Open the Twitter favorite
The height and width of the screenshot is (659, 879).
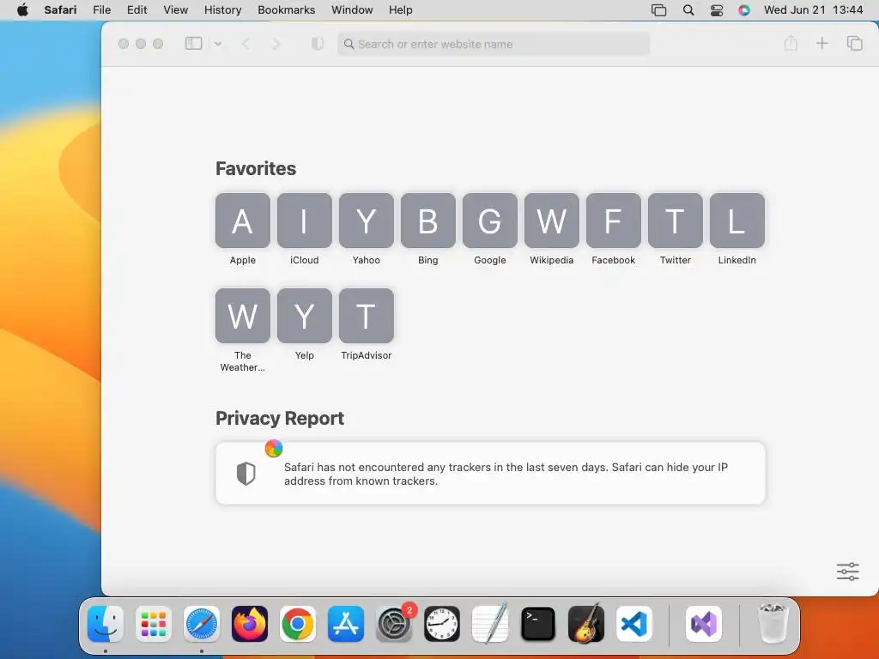pos(676,221)
